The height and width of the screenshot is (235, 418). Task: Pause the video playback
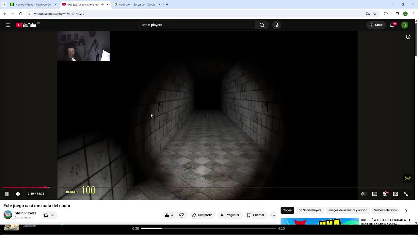click(7, 194)
